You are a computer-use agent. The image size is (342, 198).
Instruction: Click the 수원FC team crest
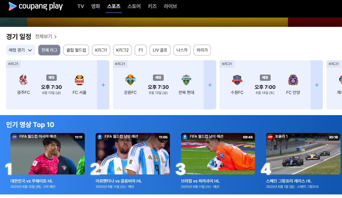point(237,80)
